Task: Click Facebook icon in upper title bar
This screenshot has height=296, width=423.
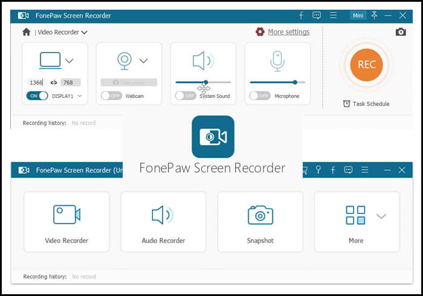Action: tap(301, 15)
